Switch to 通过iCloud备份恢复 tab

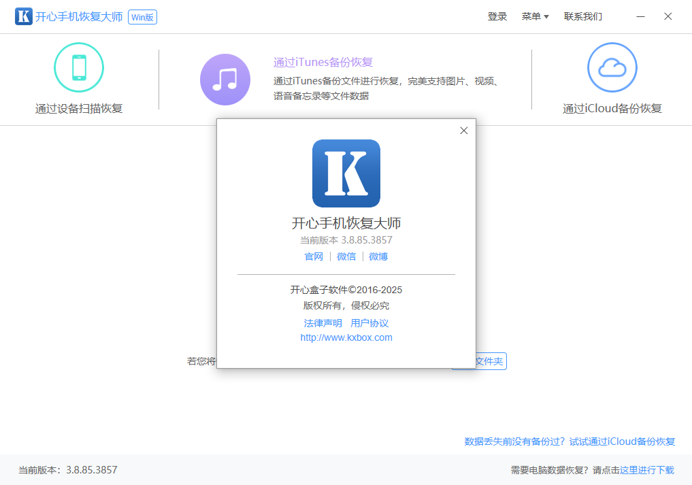pyautogui.click(x=612, y=109)
